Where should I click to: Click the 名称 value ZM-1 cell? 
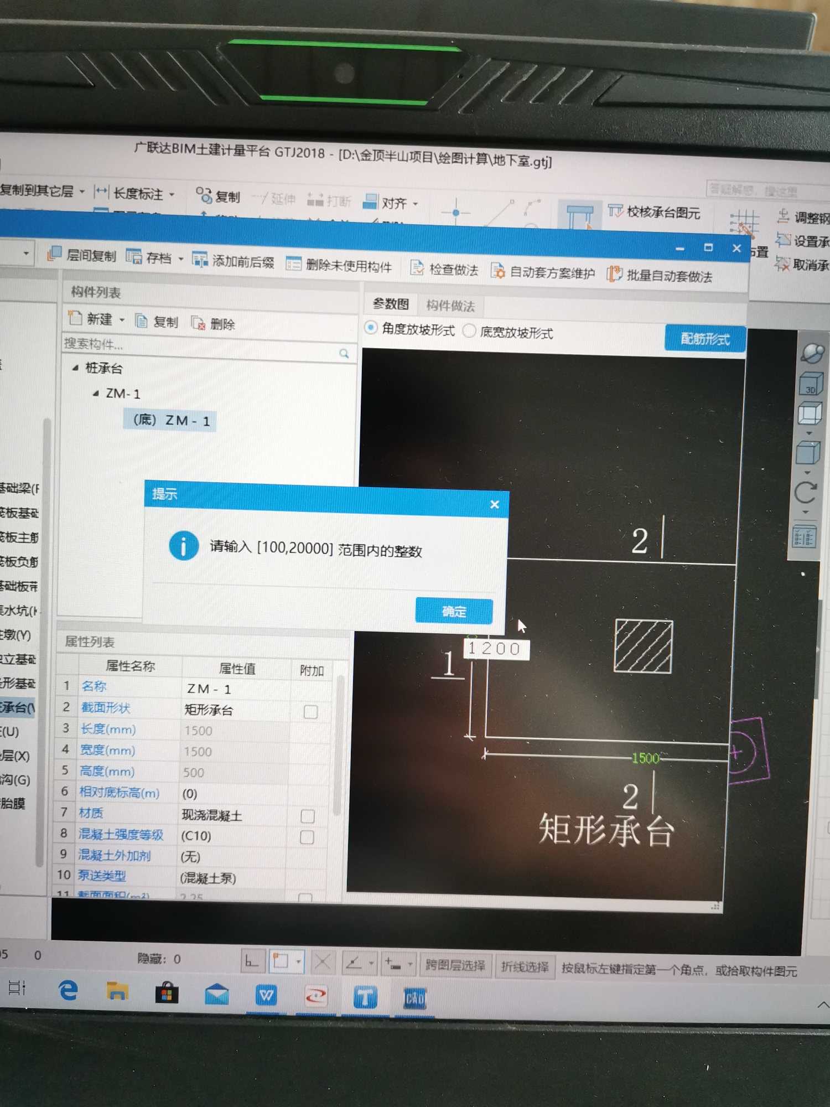click(236, 689)
